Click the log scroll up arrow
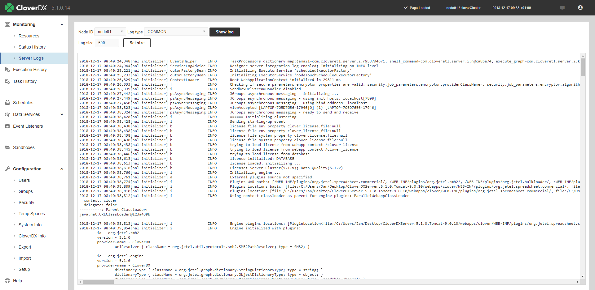This screenshot has width=595, height=290. [x=583, y=56]
